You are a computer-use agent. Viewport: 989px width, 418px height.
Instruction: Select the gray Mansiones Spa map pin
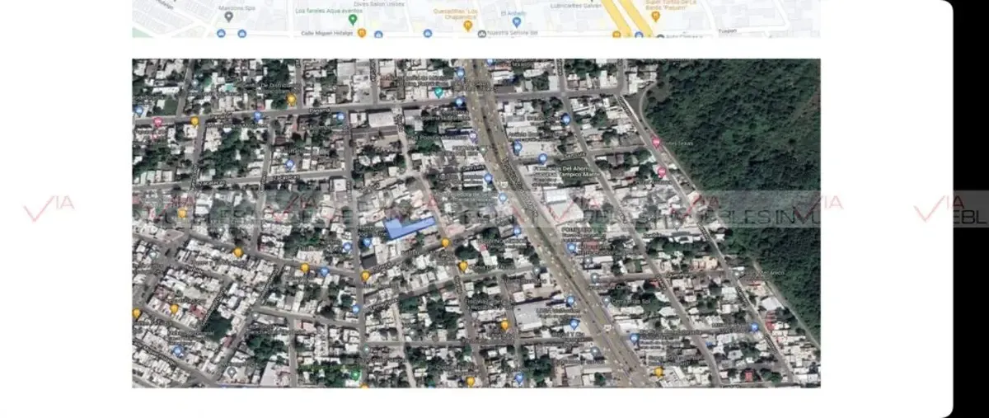coord(228,16)
